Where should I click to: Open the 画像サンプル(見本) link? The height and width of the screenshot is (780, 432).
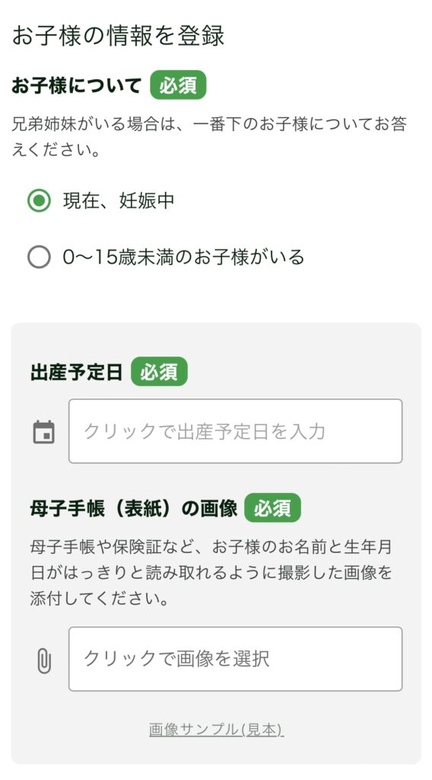(217, 730)
